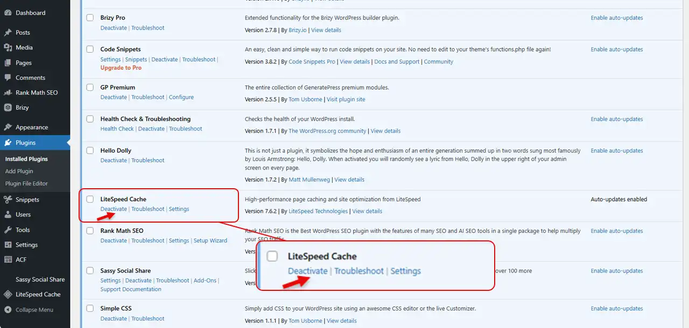
Task: Open Matt Mullenweg author link
Action: 310,180
